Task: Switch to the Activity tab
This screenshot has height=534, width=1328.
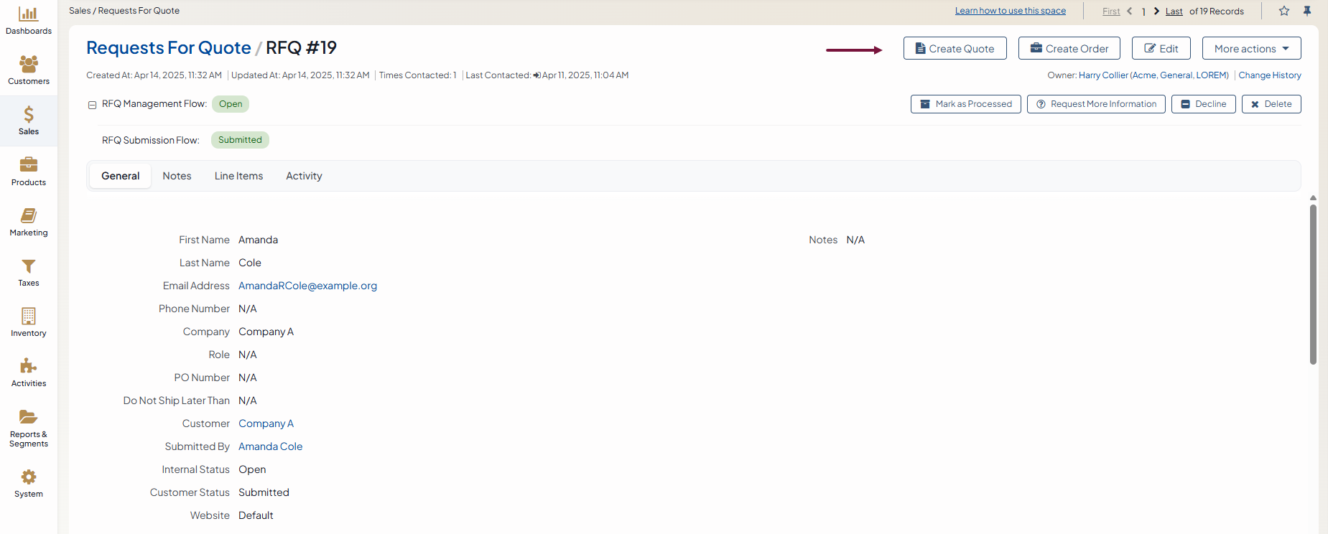Action: (x=304, y=176)
